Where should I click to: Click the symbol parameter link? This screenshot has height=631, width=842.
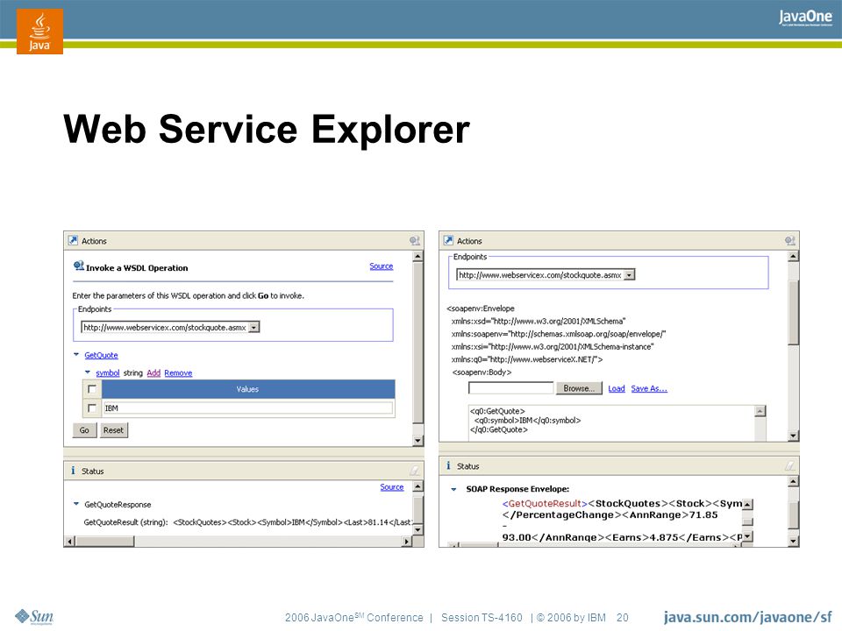pos(107,373)
